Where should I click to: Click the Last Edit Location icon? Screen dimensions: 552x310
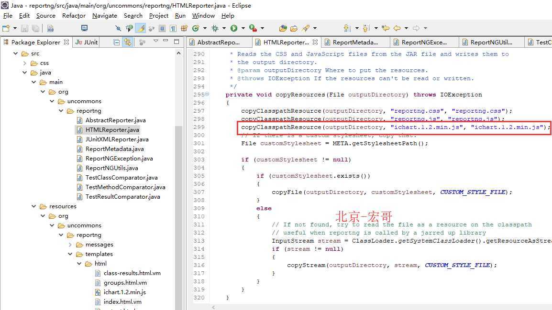point(386,28)
